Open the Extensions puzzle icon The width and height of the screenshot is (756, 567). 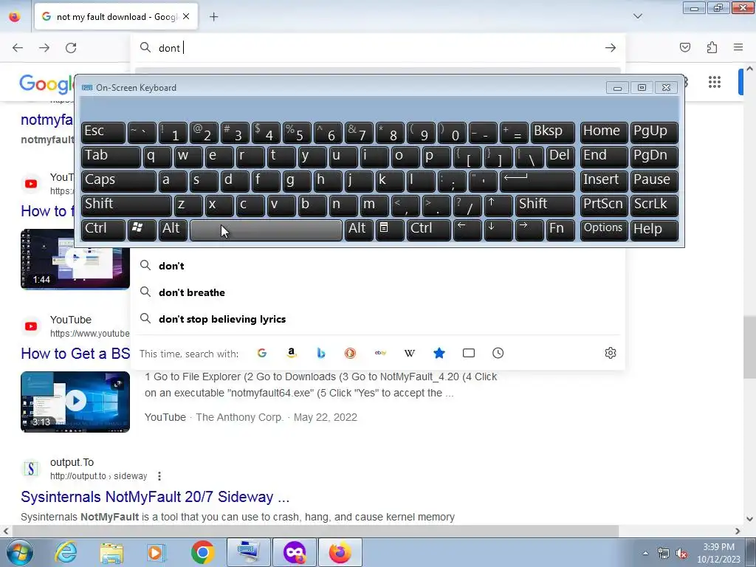(712, 47)
